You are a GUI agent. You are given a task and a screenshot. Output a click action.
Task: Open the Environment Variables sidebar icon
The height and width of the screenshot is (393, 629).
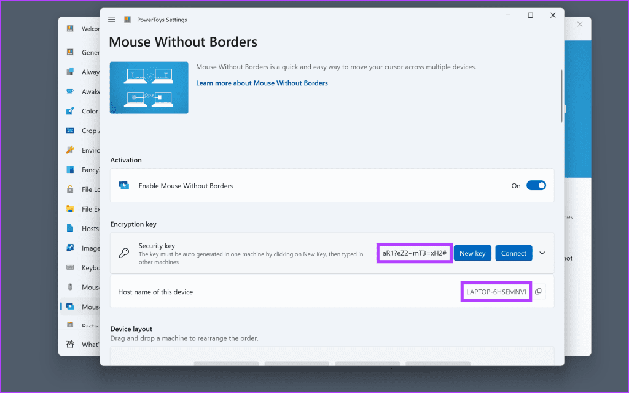click(70, 150)
